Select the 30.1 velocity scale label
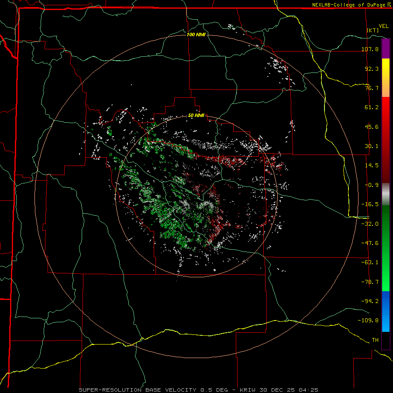 pos(372,146)
